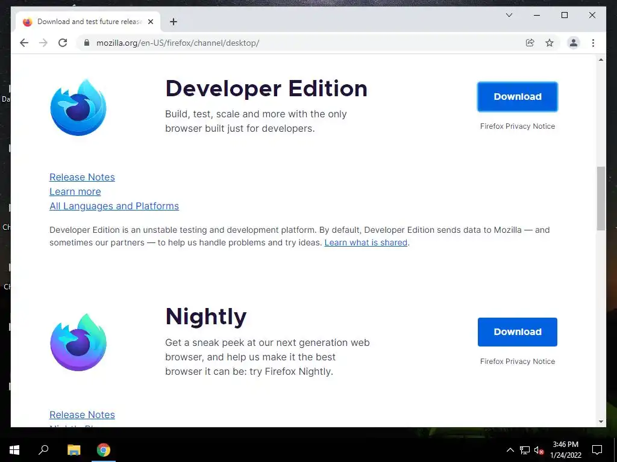Image resolution: width=617 pixels, height=462 pixels.
Task: Reload the Mozilla page
Action: 63,43
